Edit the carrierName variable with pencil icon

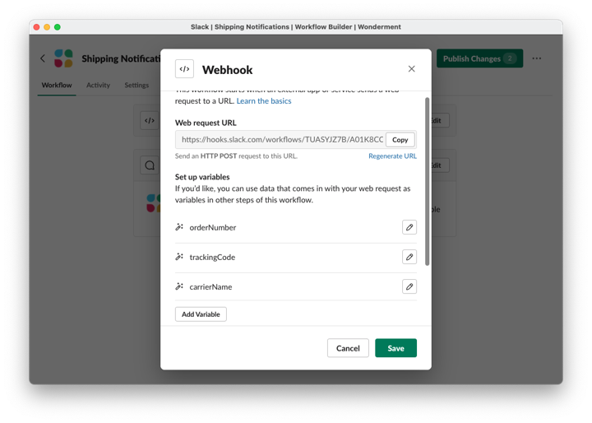pyautogui.click(x=409, y=286)
